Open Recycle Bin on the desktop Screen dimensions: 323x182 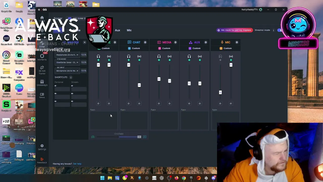point(6,7)
